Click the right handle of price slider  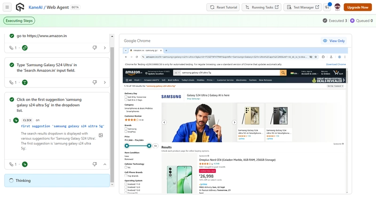pos(149,146)
